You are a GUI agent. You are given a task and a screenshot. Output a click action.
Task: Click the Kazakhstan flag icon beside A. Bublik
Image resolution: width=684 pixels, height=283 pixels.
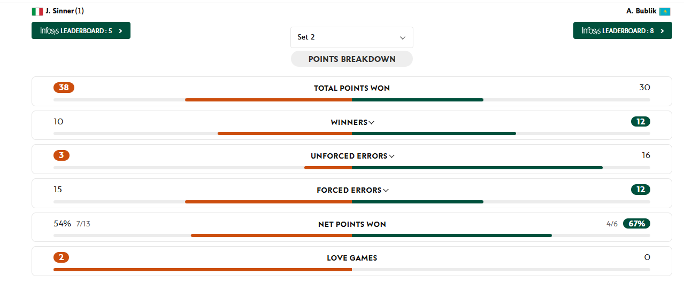pyautogui.click(x=665, y=11)
